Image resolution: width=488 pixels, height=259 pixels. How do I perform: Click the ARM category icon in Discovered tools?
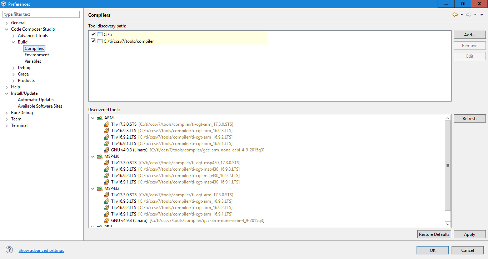(100, 118)
